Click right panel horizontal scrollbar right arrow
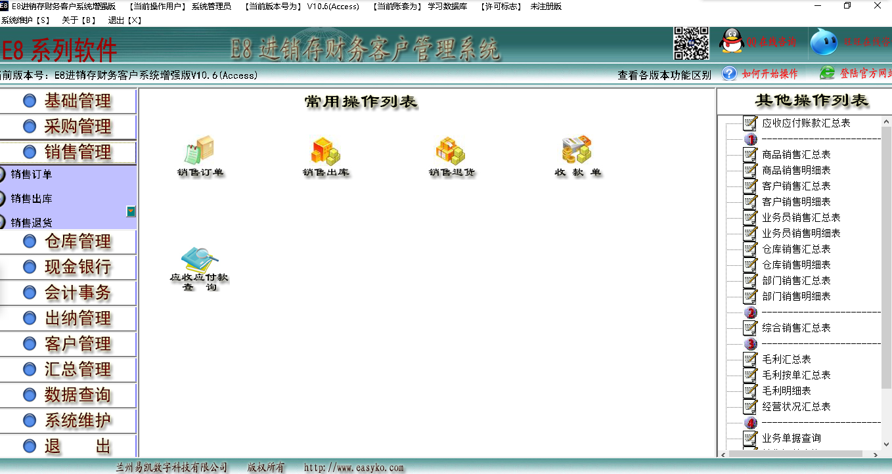This screenshot has width=892, height=474. tap(876, 454)
